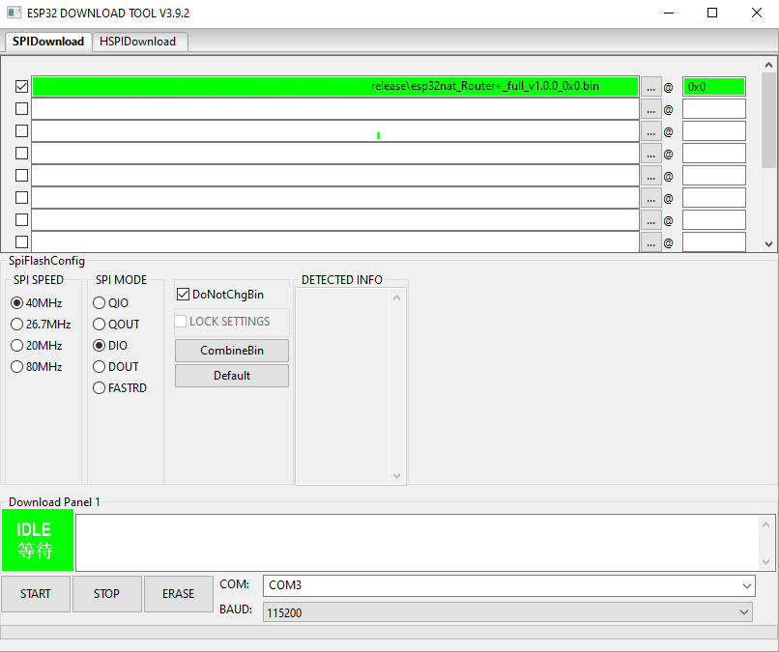Browse file via the third row's ... button
The height and width of the screenshot is (652, 779).
tap(650, 131)
